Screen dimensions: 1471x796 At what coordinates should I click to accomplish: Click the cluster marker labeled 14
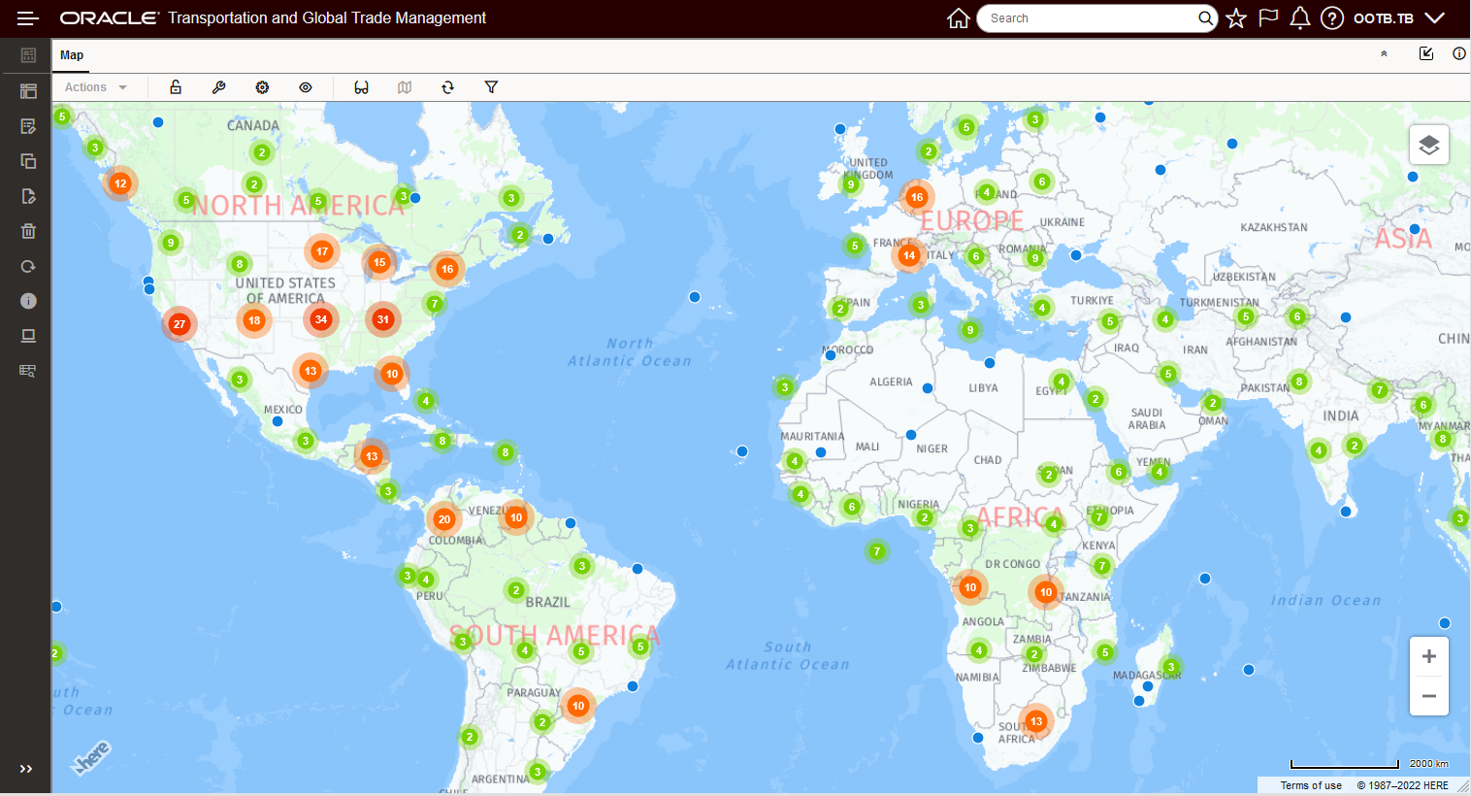pos(909,256)
